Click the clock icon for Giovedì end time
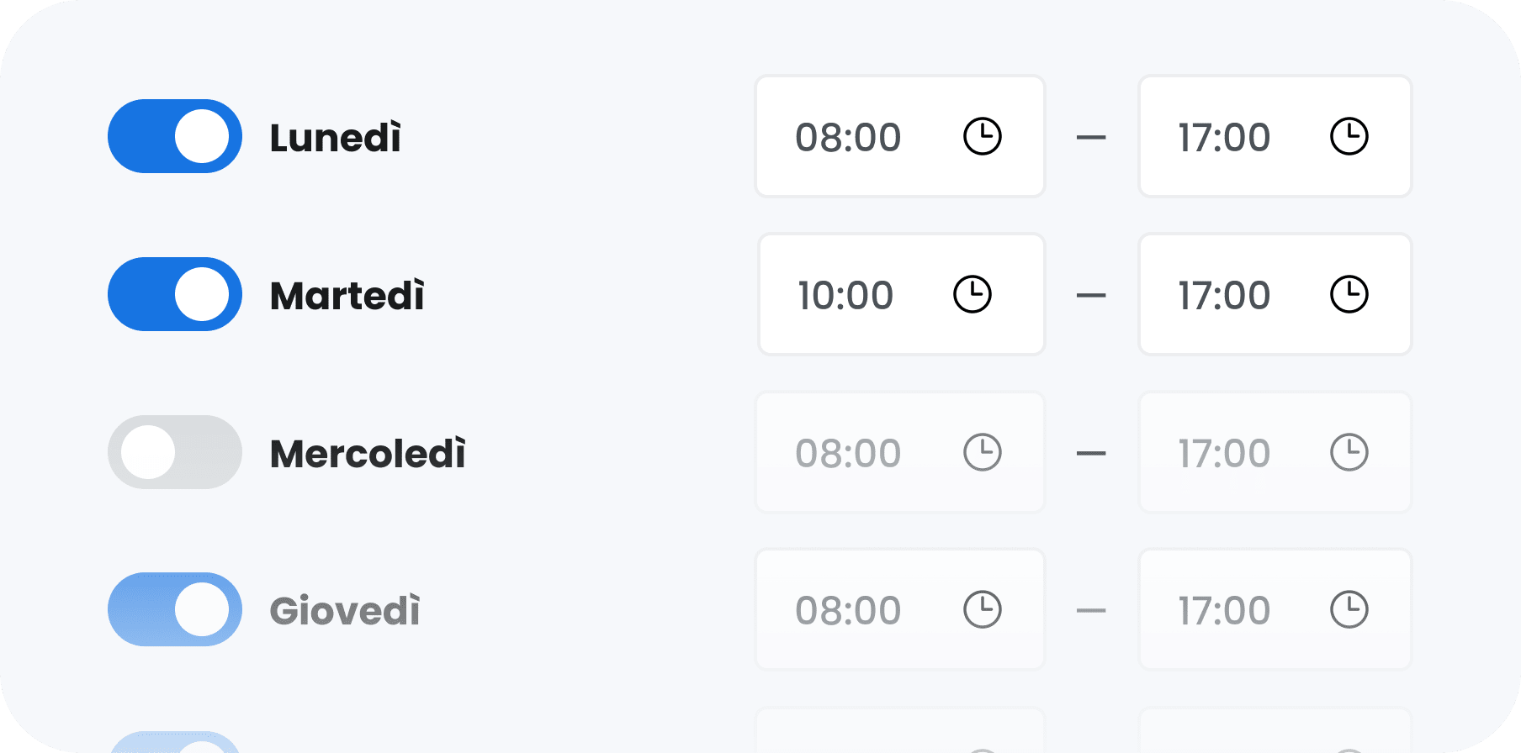The width and height of the screenshot is (1521, 753). 1348,609
